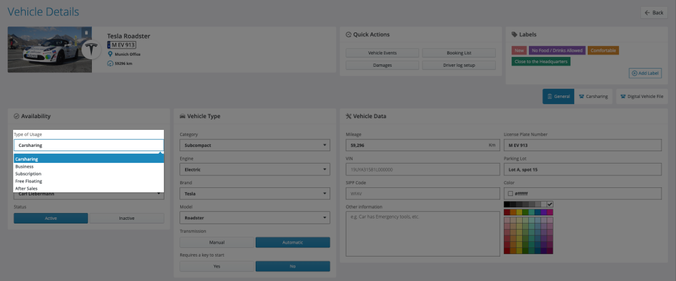The image size is (676, 281).
Task: Click the No Food / Drinks Allowed label
Action: click(557, 51)
